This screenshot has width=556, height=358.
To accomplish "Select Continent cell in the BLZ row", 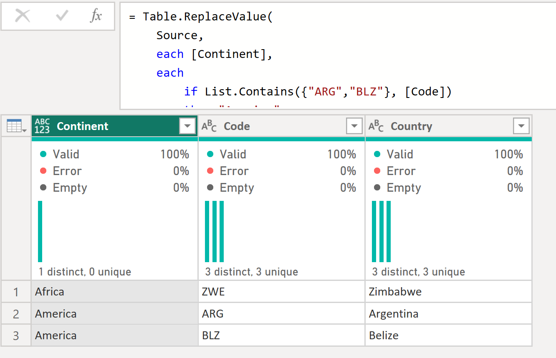I will [x=115, y=335].
